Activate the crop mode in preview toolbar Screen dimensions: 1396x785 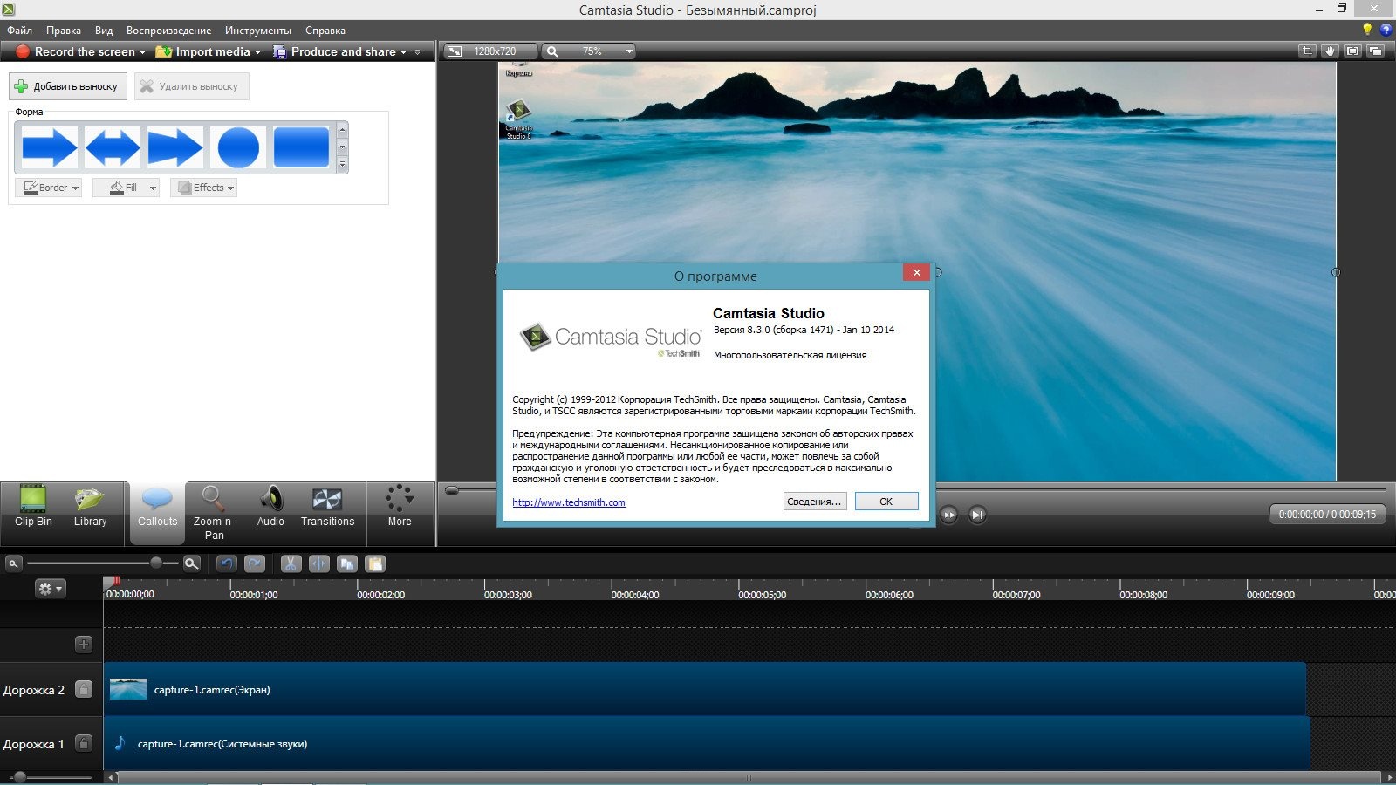(1307, 51)
